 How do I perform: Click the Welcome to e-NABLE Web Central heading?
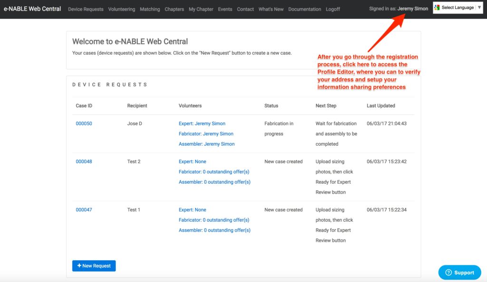130,41
